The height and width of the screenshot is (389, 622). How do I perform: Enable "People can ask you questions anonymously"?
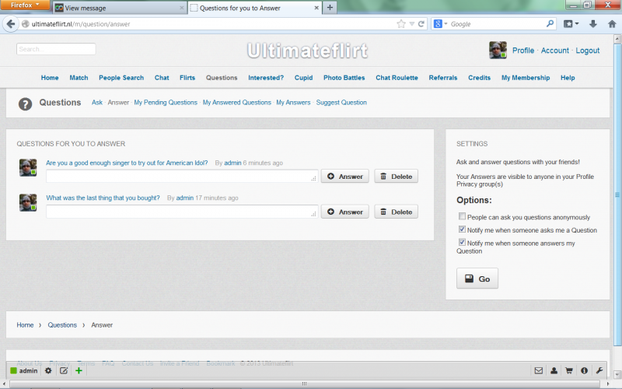[x=462, y=217]
